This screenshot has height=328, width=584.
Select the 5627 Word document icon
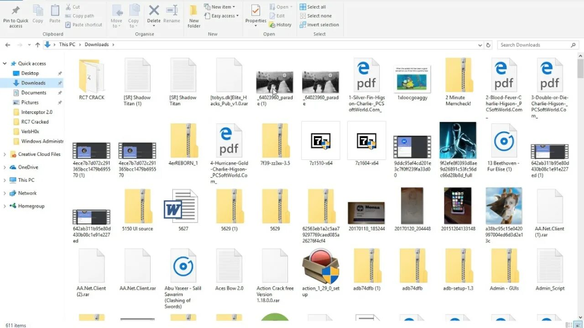coord(181,206)
